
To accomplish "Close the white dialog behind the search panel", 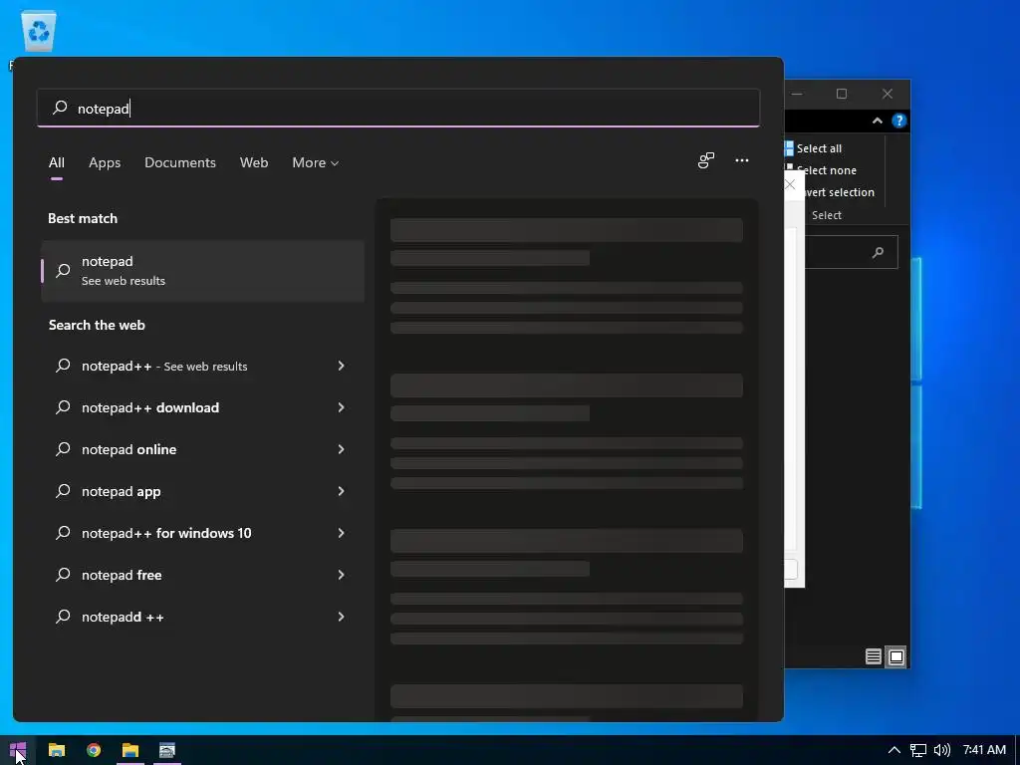I will click(790, 184).
